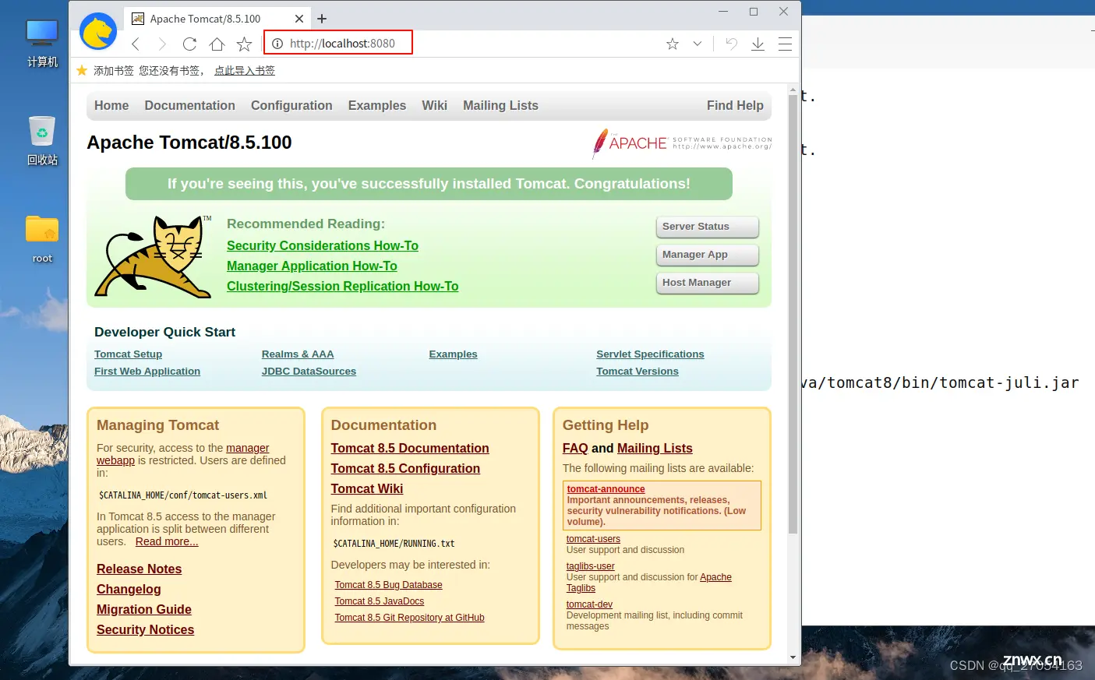Open the browser hamburger menu
This screenshot has height=680, width=1095.
tap(785, 44)
